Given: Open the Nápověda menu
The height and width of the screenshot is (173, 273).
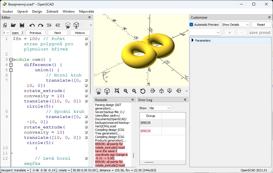Looking at the screenshot, I should coord(86,11).
